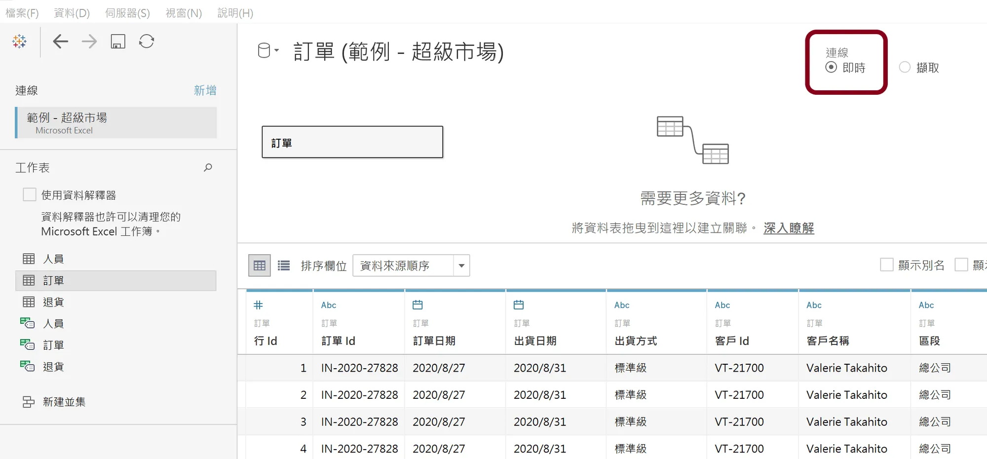Screen dimensions: 987x459
Task: Click the calendar type icon of 出貨日期
Action: 519,305
